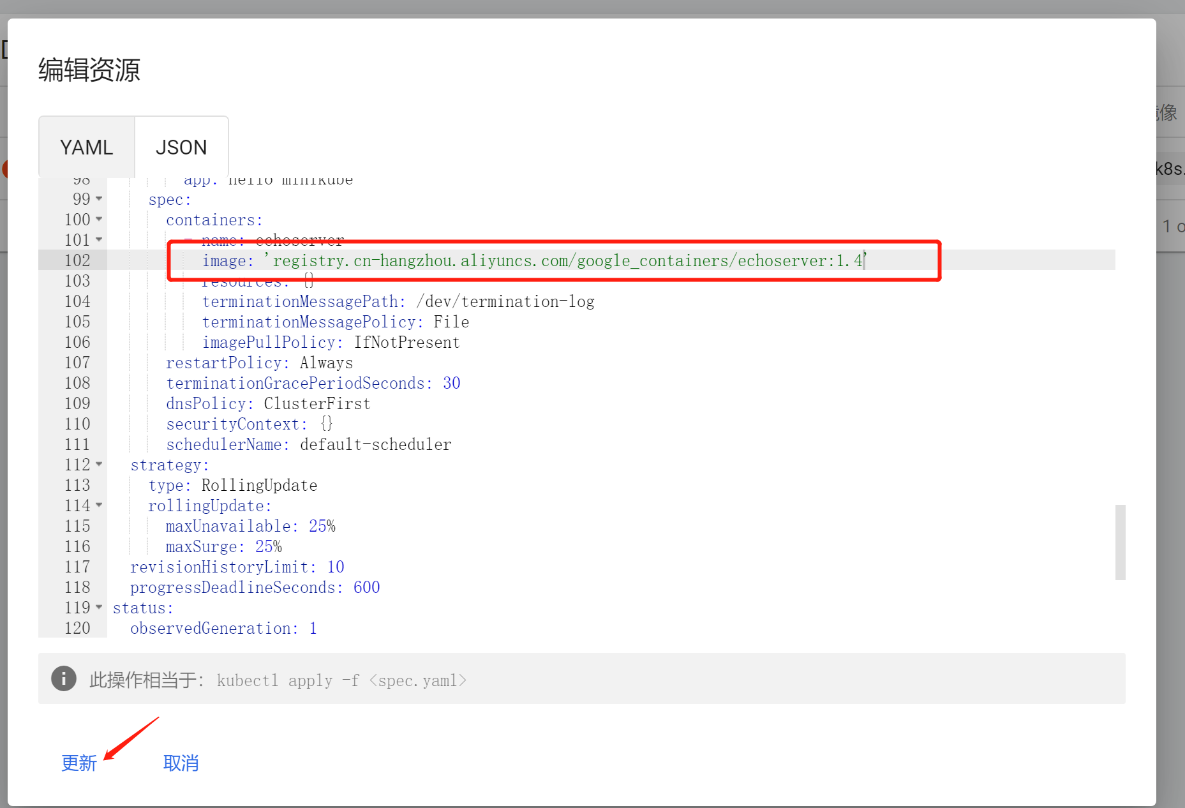
Task: Click the editor scrollbar on the right
Action: [1121, 542]
